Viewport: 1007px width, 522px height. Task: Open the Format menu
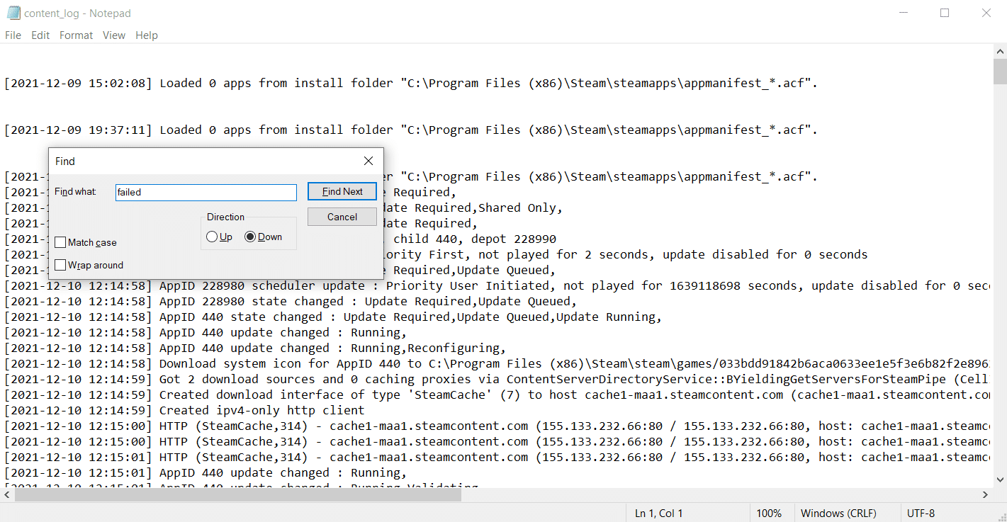tap(76, 35)
